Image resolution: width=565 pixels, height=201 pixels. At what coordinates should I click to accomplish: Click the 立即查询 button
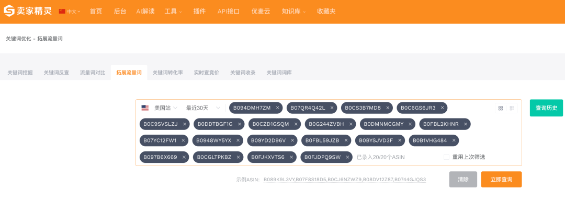pos(501,180)
